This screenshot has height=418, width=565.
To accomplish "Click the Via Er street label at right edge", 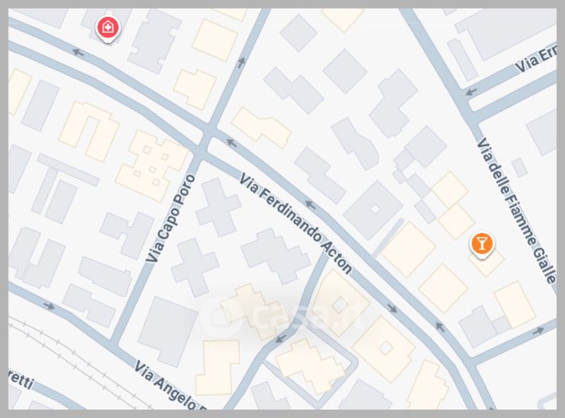I will point(536,61).
